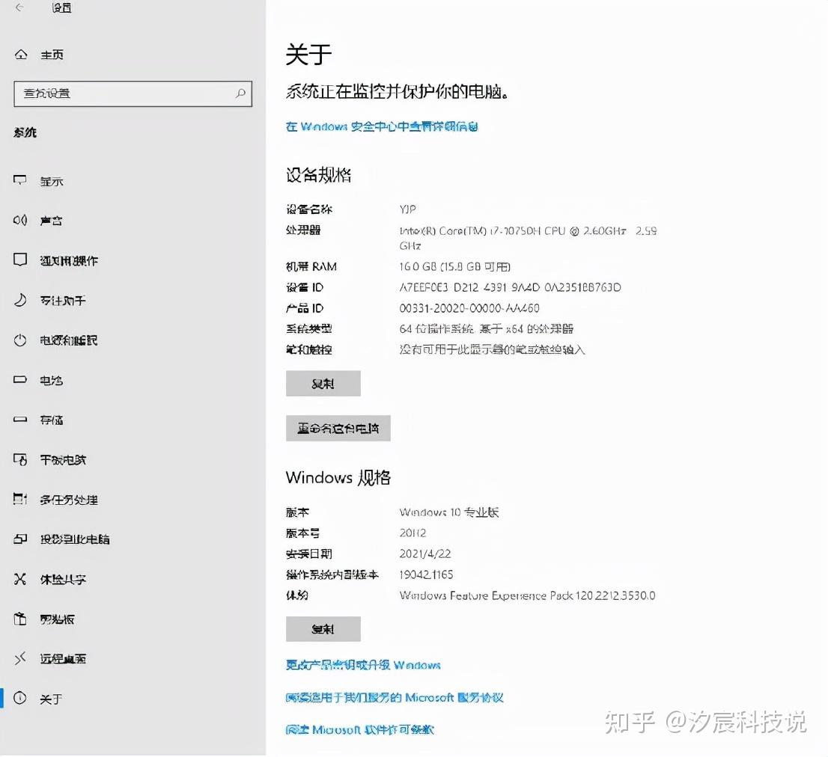The width and height of the screenshot is (828, 757).
Task: Open Storage (存储) settings from sidebar
Action: (x=49, y=420)
